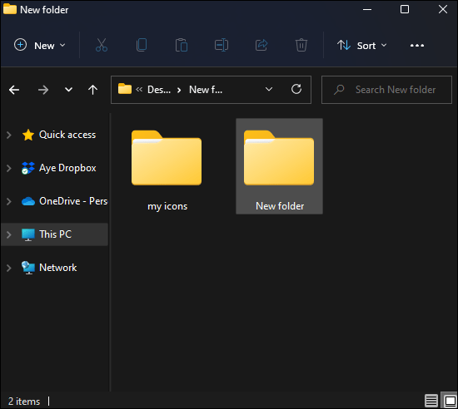Open the Sort menu
The width and height of the screenshot is (458, 409).
[x=362, y=46]
